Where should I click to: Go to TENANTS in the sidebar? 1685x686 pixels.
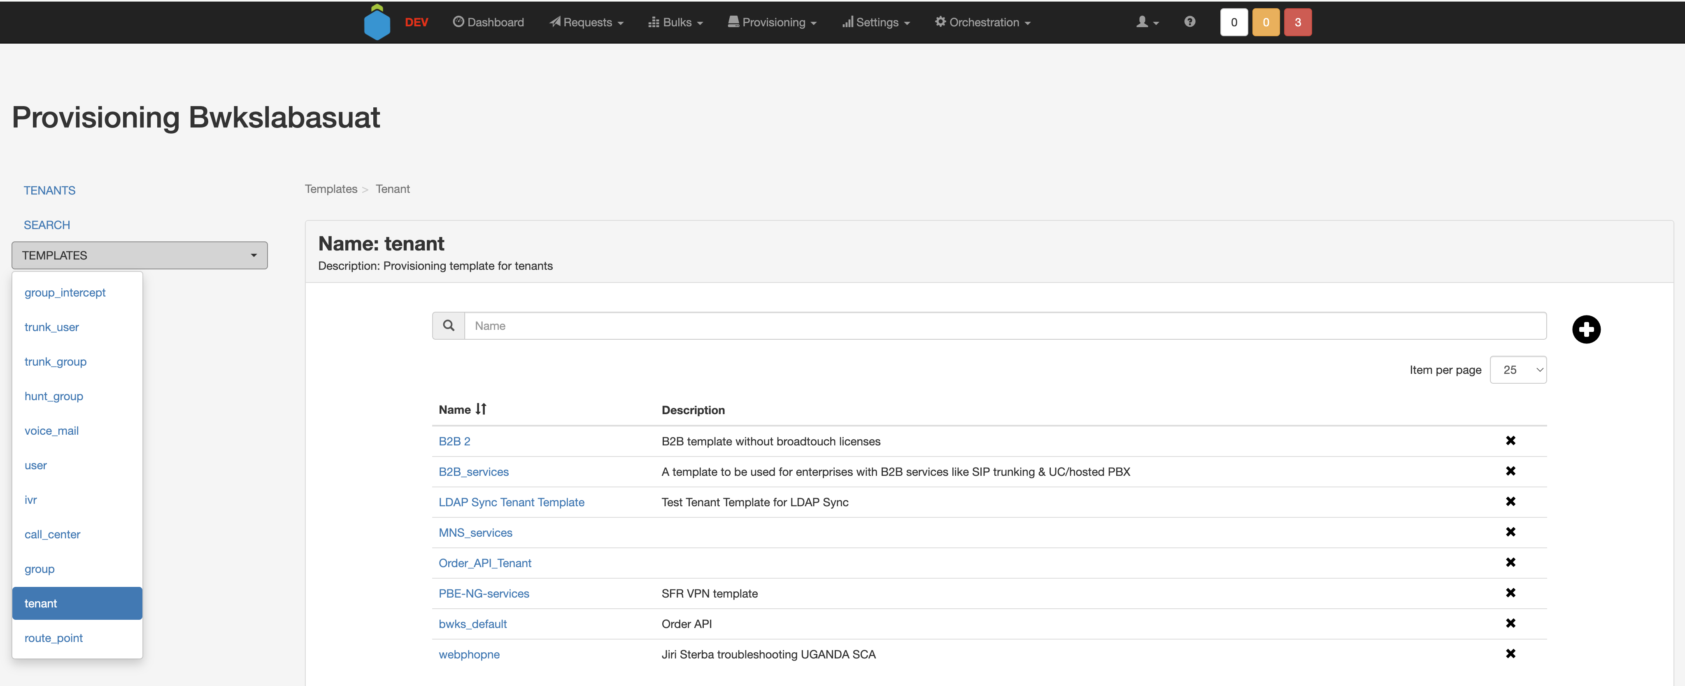point(50,190)
